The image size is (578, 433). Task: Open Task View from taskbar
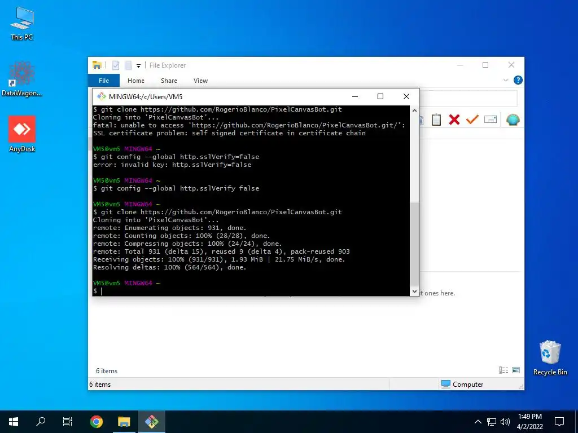[x=68, y=422]
